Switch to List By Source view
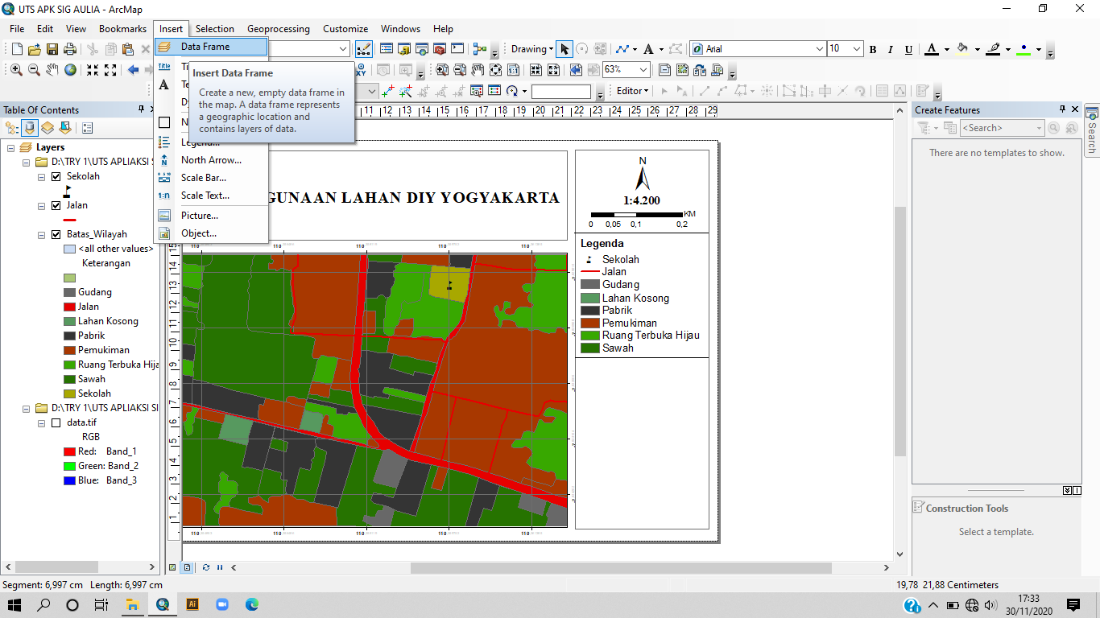The height and width of the screenshot is (618, 1100). click(30, 128)
